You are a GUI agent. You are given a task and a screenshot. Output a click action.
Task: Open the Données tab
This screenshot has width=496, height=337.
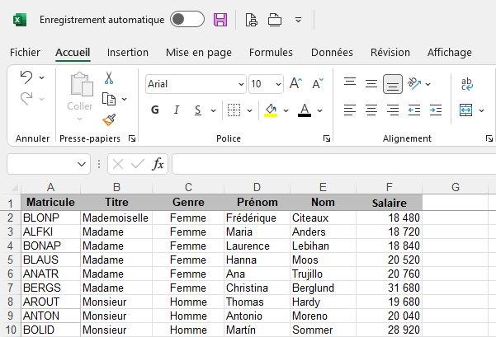click(332, 52)
